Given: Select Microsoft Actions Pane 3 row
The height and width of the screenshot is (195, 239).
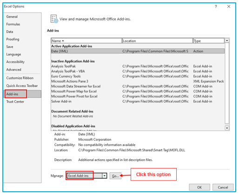Looking at the screenshot, I should coord(138,81).
